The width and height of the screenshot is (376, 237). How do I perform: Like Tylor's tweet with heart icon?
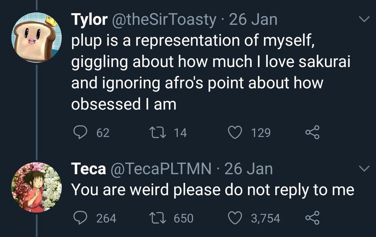235,132
